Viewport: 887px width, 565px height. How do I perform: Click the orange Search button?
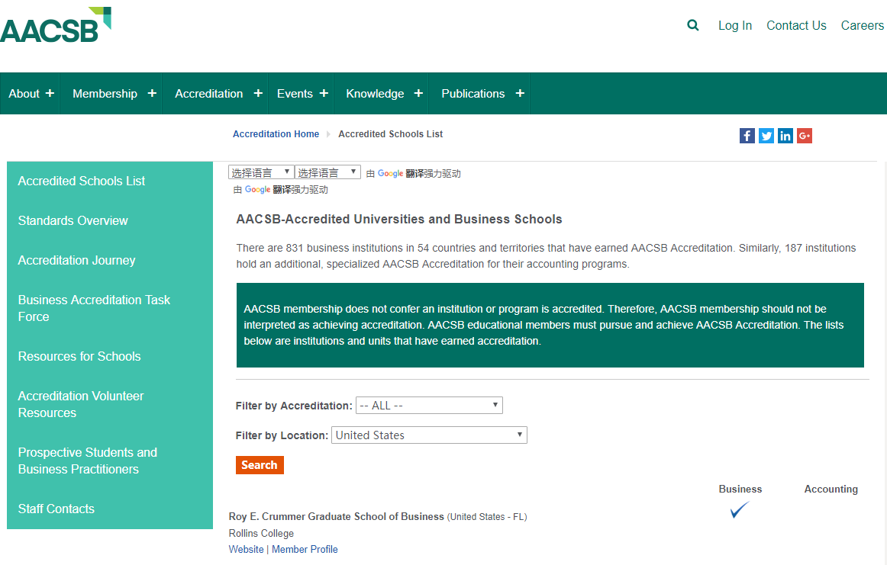click(260, 465)
